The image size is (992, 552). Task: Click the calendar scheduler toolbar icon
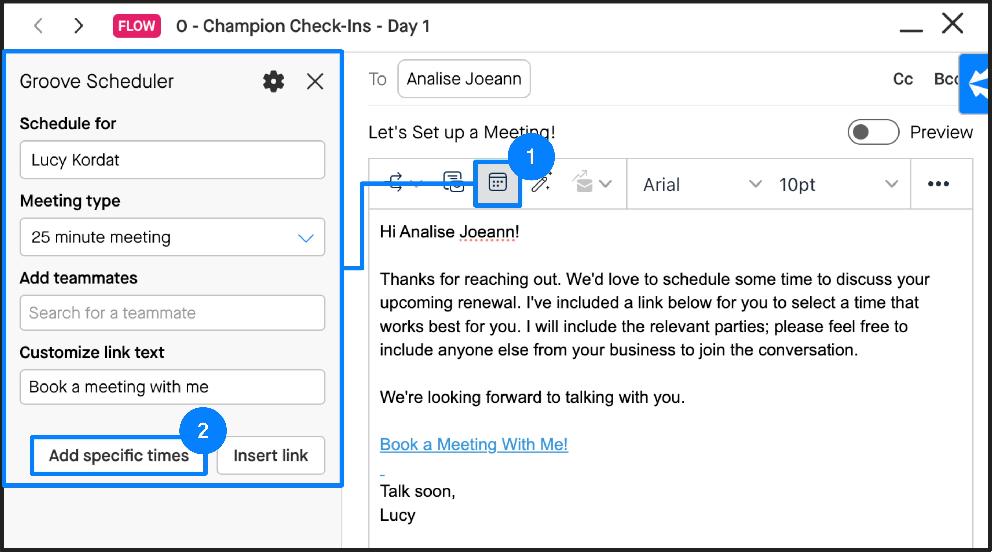[x=498, y=183]
